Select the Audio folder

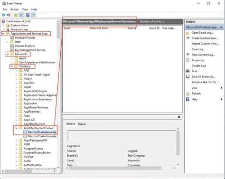[x=27, y=161]
